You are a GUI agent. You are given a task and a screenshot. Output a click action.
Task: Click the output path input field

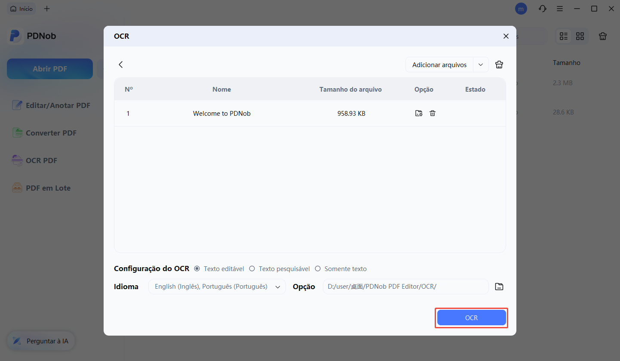pos(405,287)
